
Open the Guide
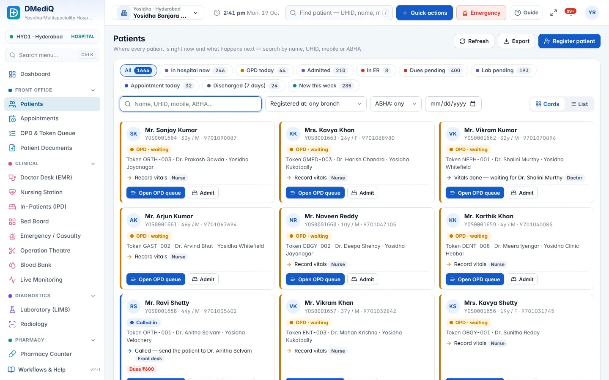(527, 13)
